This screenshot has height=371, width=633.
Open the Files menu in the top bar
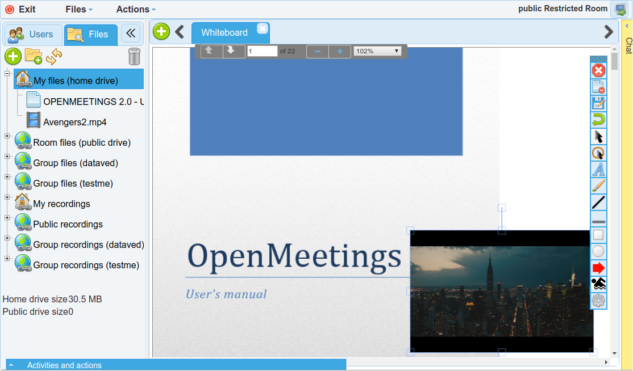76,9
